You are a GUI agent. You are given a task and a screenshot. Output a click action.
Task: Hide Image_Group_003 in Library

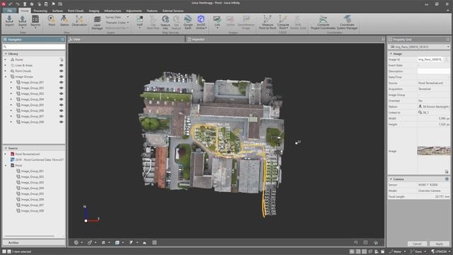(x=62, y=93)
